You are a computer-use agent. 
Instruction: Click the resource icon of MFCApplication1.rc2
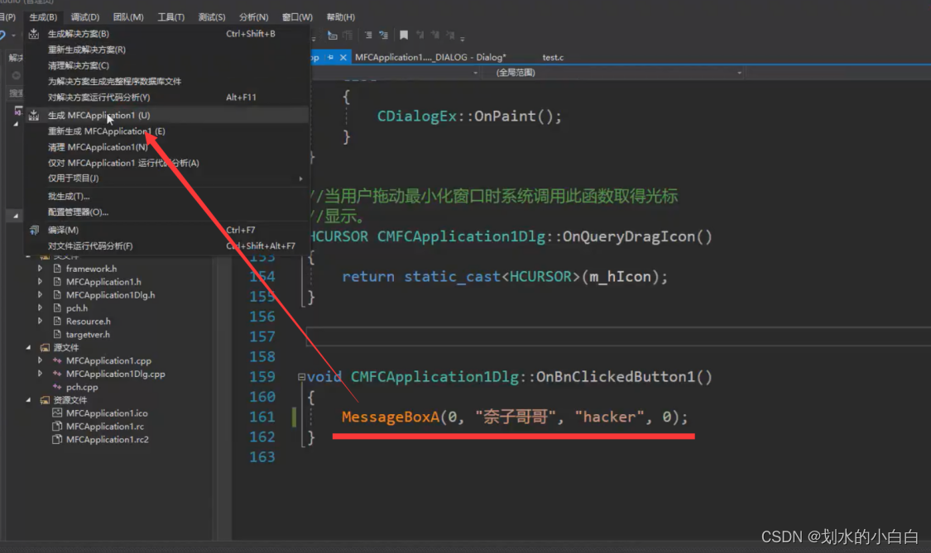click(x=57, y=439)
